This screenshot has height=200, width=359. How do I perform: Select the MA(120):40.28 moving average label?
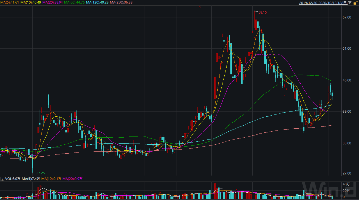[97, 2]
